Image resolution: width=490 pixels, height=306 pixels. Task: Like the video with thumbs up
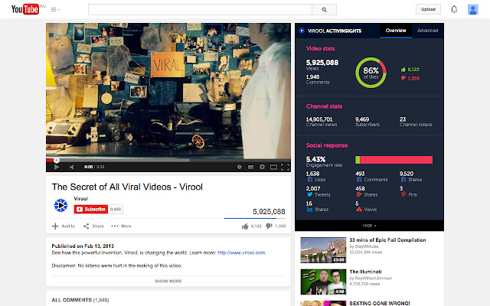click(245, 226)
